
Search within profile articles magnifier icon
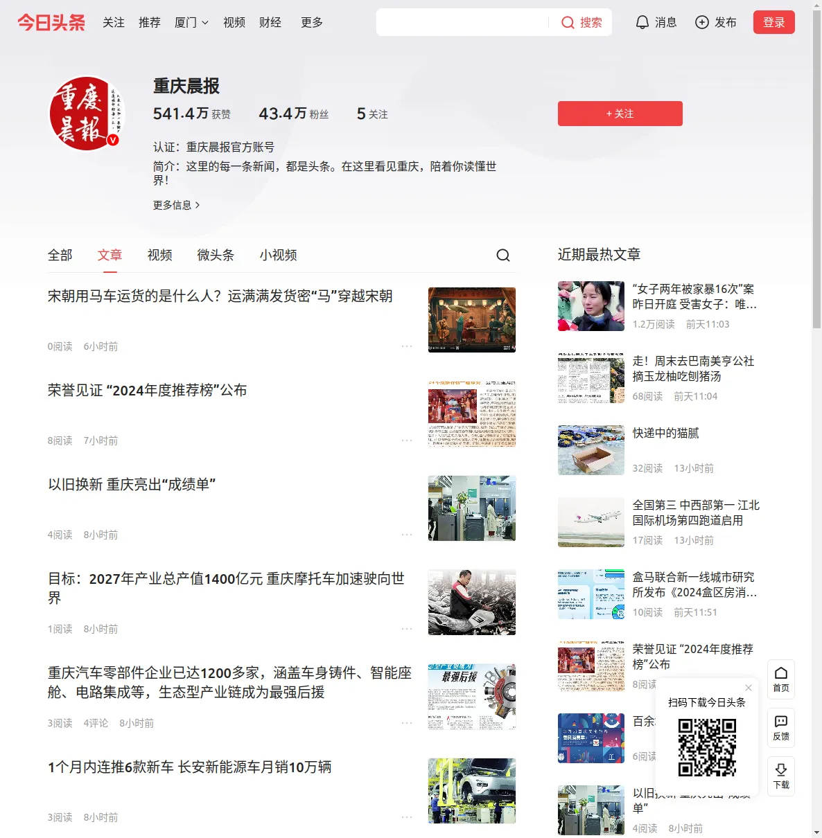click(x=503, y=256)
